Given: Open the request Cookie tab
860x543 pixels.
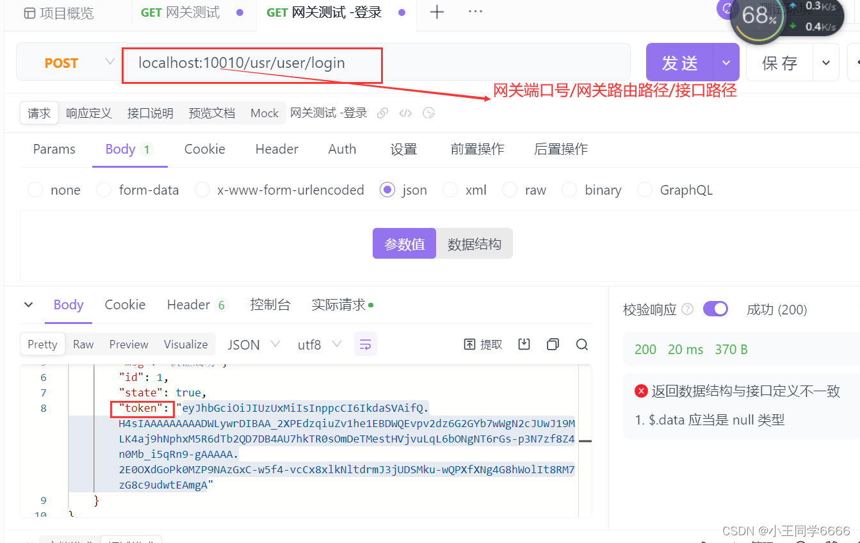Looking at the screenshot, I should (x=205, y=149).
